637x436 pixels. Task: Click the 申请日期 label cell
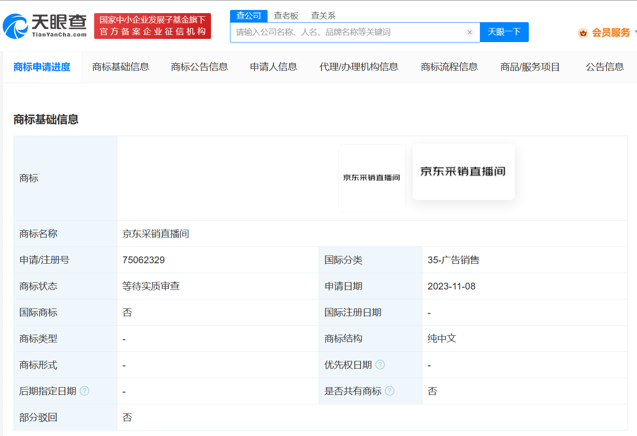(x=371, y=286)
